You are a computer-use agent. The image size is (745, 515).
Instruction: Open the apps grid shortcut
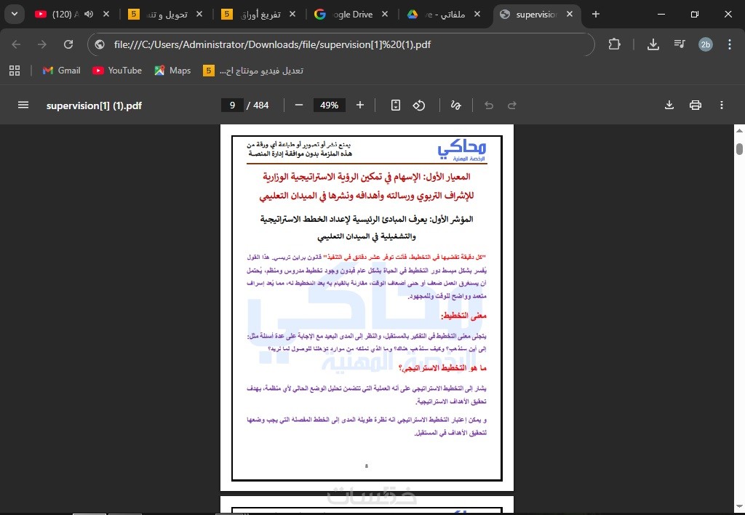coord(15,71)
